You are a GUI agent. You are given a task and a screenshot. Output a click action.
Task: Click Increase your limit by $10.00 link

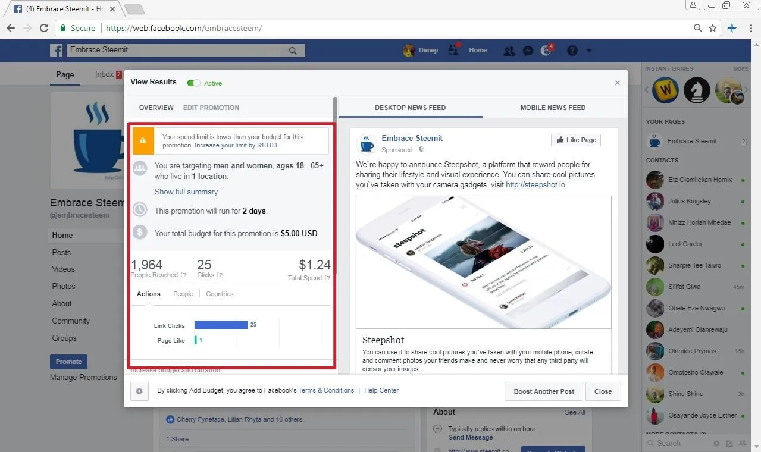tap(236, 145)
